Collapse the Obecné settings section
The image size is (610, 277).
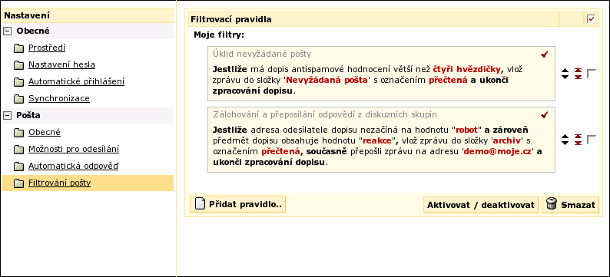8,31
